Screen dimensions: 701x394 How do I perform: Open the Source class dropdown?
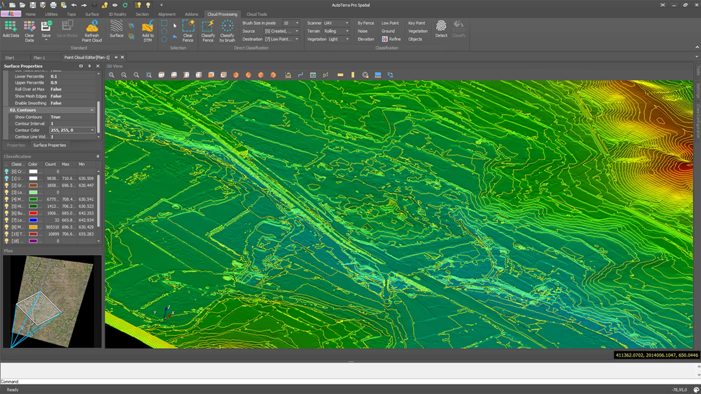click(x=297, y=31)
